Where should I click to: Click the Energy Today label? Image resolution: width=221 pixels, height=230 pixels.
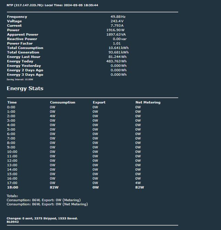[x=20, y=61]
